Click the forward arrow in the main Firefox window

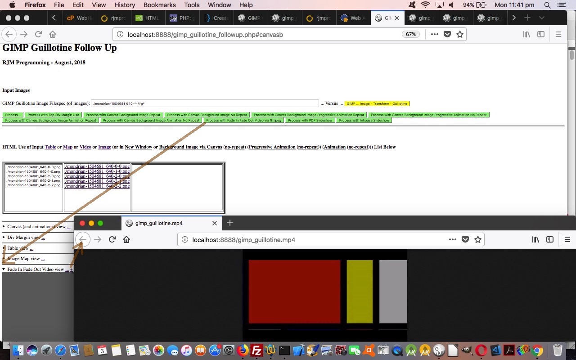[24, 34]
